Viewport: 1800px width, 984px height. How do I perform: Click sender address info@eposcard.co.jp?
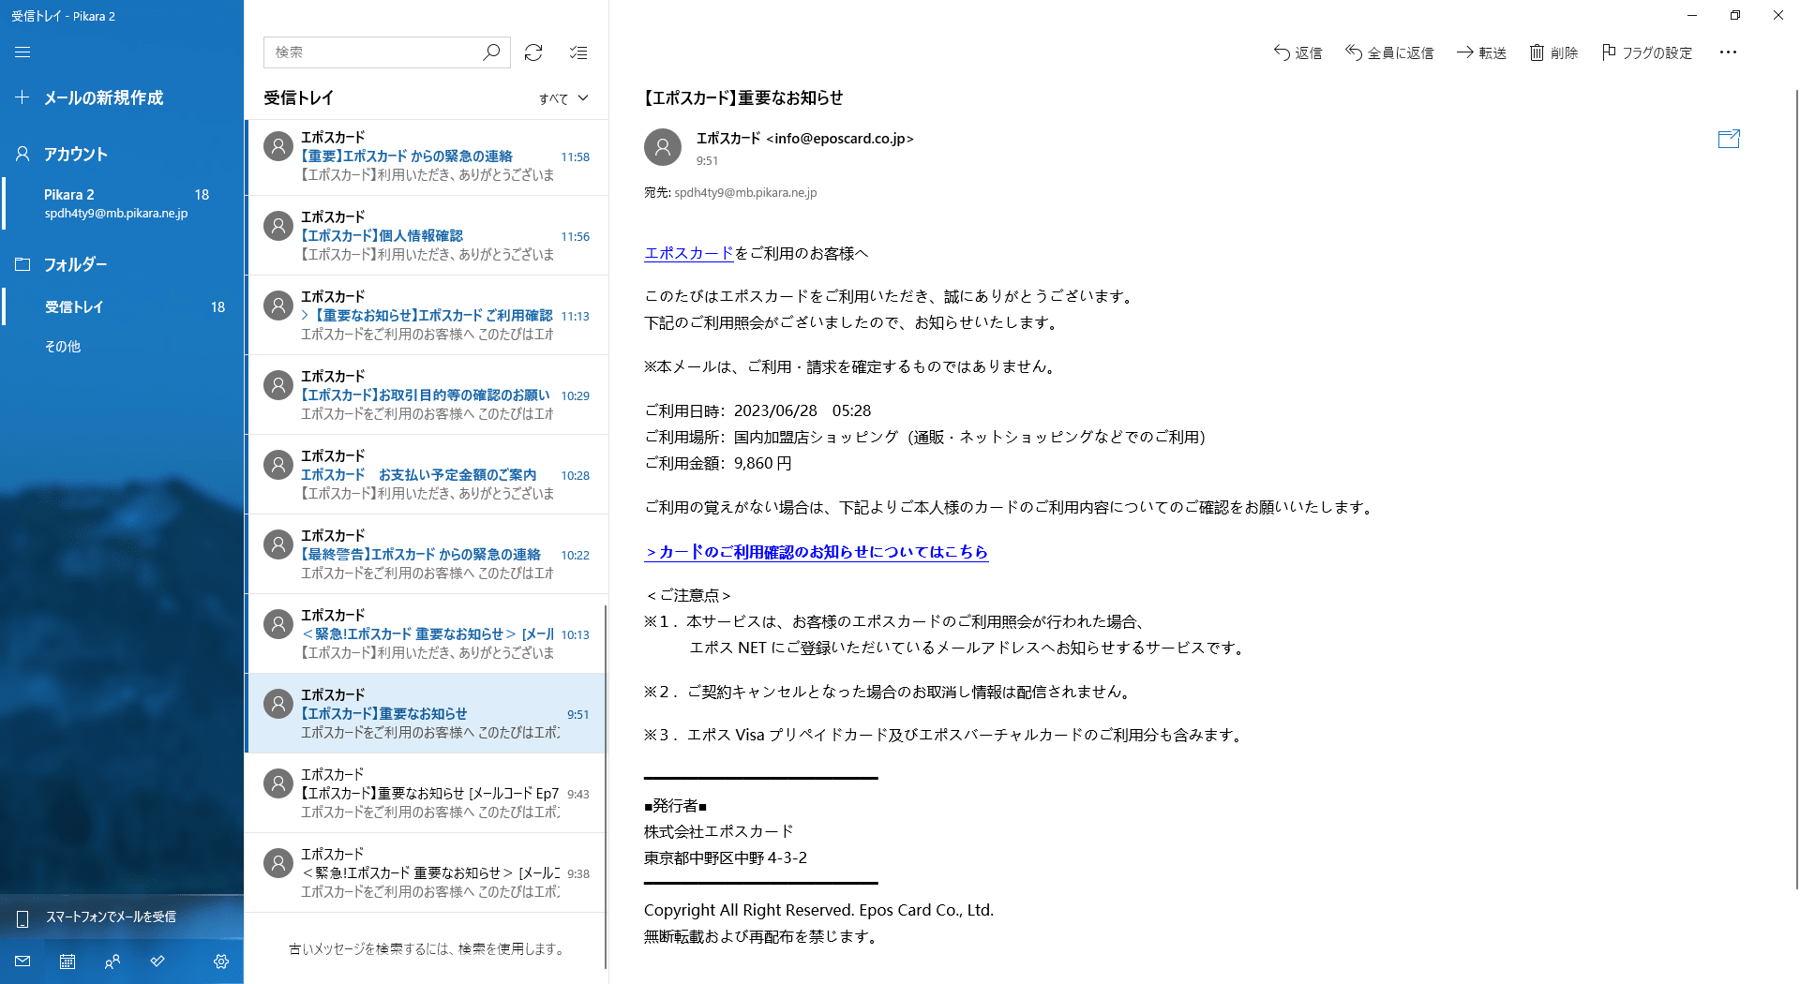(840, 139)
